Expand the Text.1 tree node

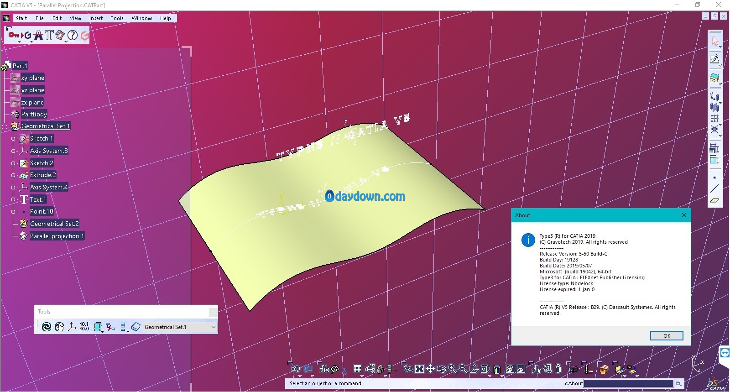tap(13, 200)
